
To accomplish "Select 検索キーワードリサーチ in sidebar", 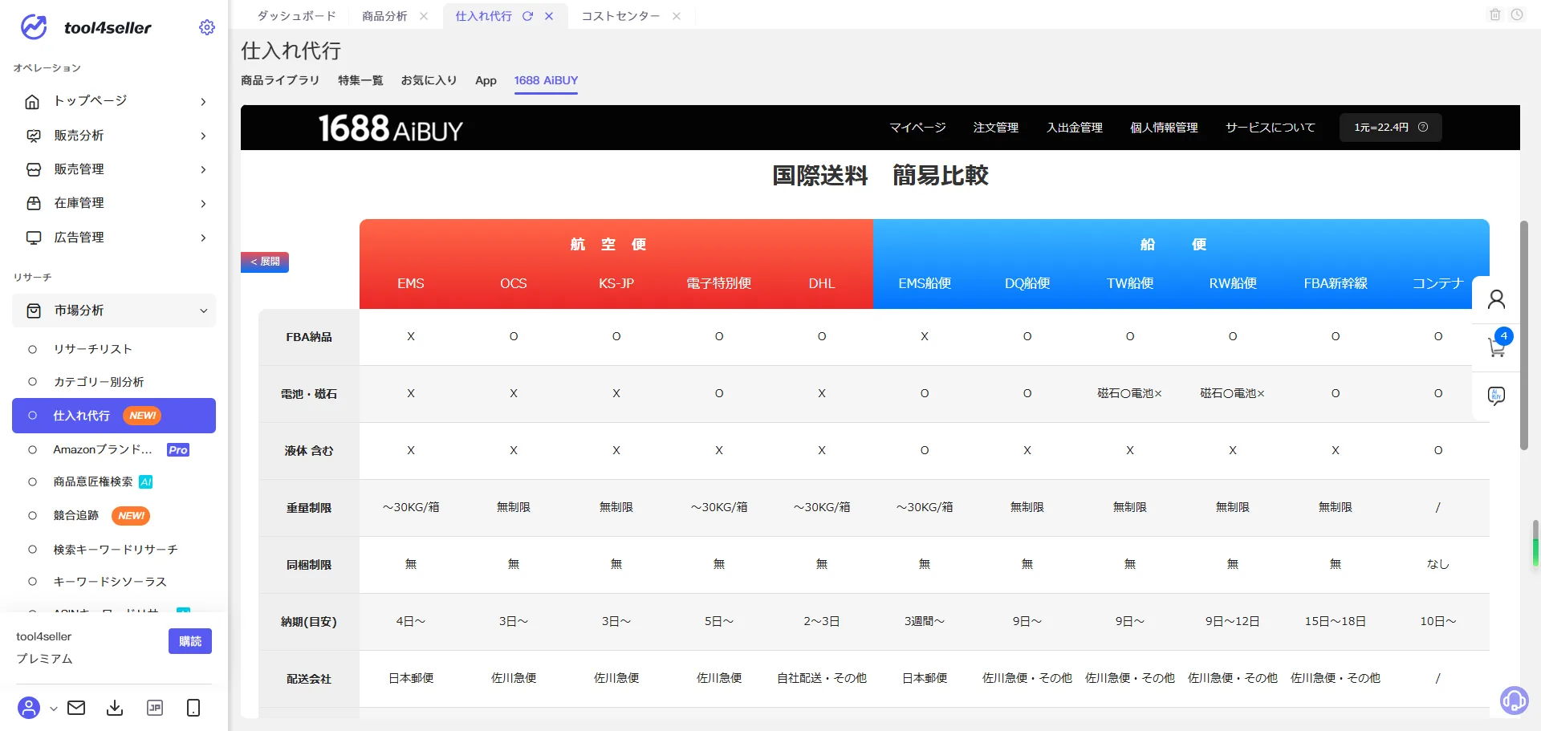I will (x=114, y=550).
